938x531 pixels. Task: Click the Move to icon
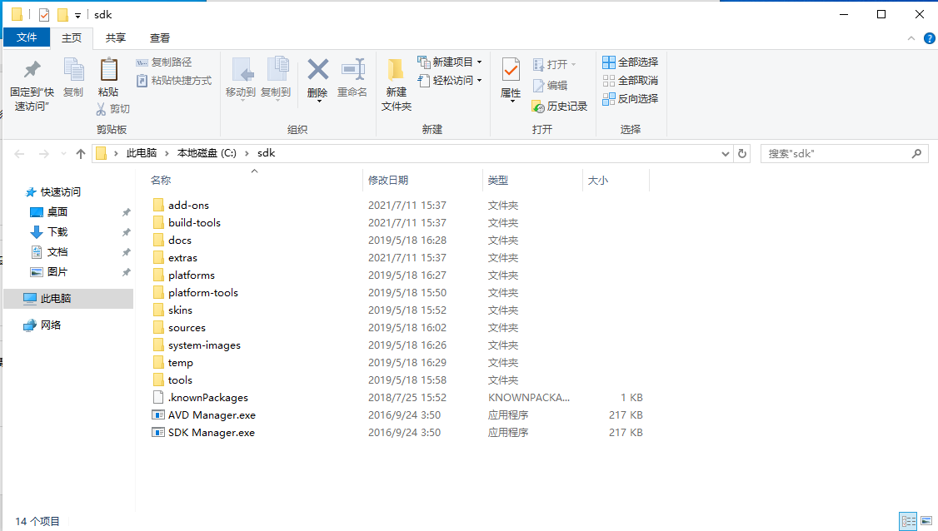pos(242,71)
